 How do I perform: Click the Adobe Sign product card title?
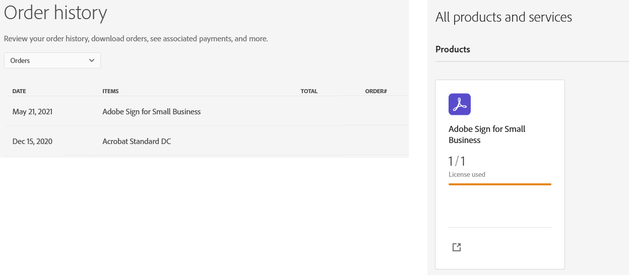[x=486, y=134]
